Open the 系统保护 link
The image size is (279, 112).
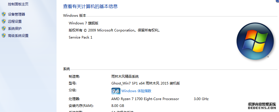click(x=15, y=29)
